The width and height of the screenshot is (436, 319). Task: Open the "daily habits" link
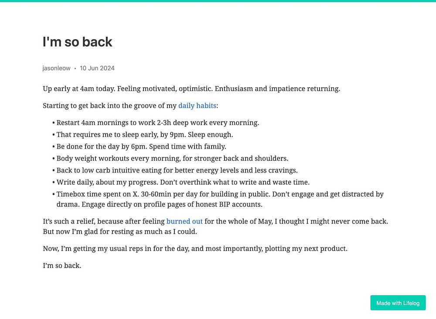click(x=197, y=105)
